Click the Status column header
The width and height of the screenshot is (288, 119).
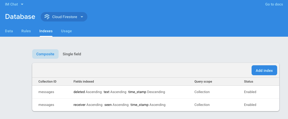(x=248, y=82)
